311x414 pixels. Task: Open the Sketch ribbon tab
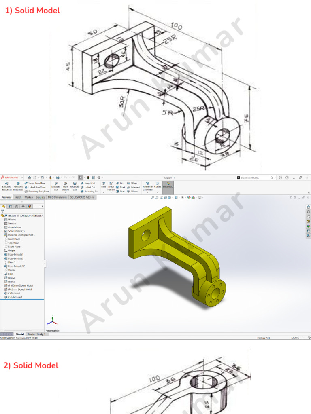(18, 197)
